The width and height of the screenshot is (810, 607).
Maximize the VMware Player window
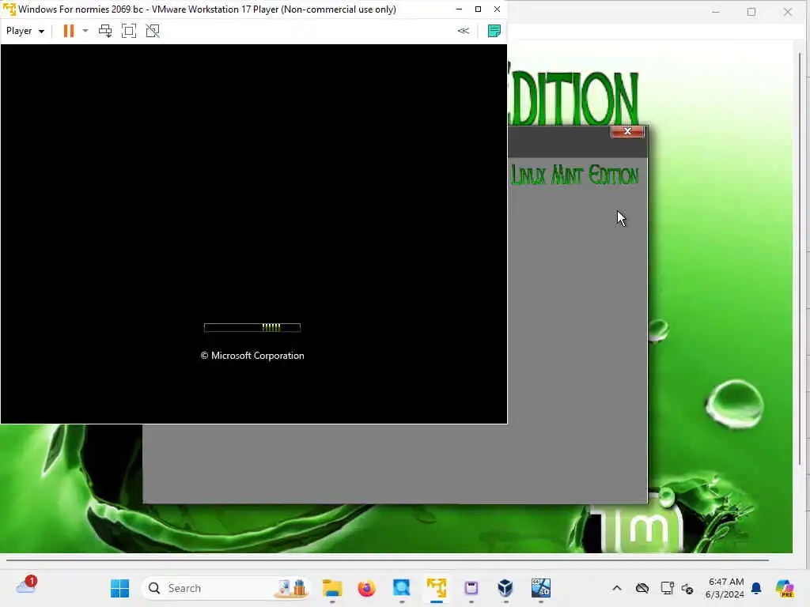point(478,9)
